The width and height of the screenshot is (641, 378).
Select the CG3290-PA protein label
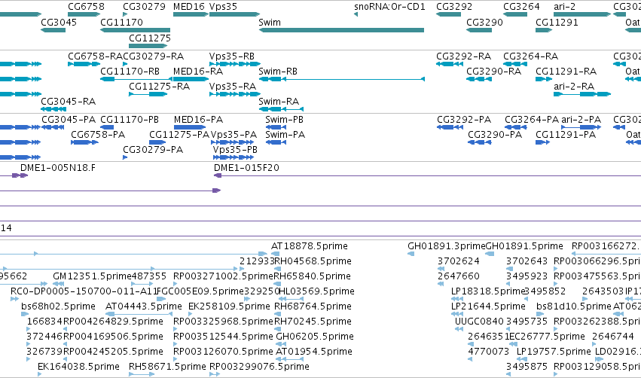point(495,135)
